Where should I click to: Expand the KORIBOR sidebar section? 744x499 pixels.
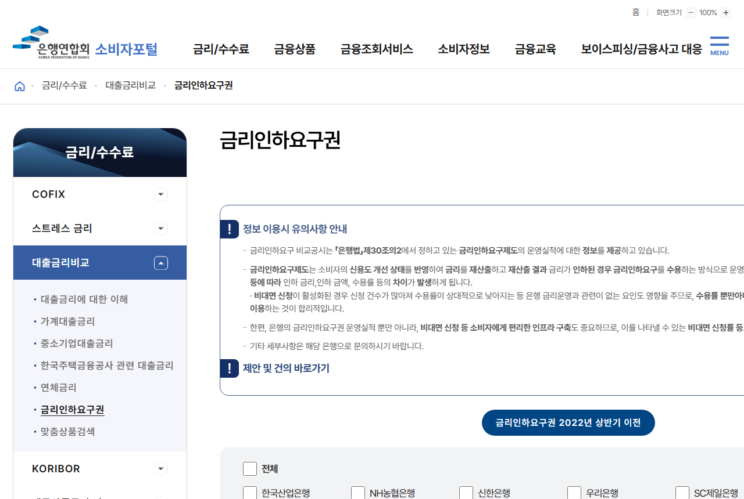(161, 469)
